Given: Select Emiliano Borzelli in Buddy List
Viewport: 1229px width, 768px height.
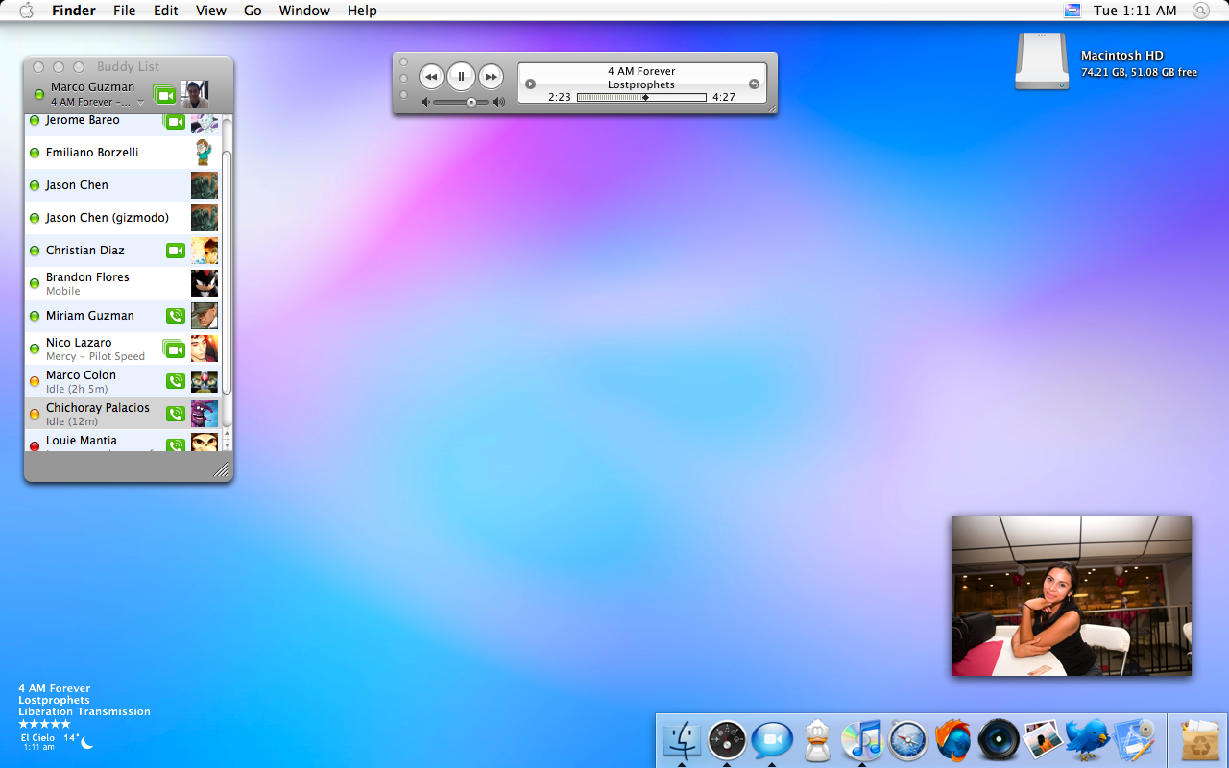Looking at the screenshot, I should (123, 153).
